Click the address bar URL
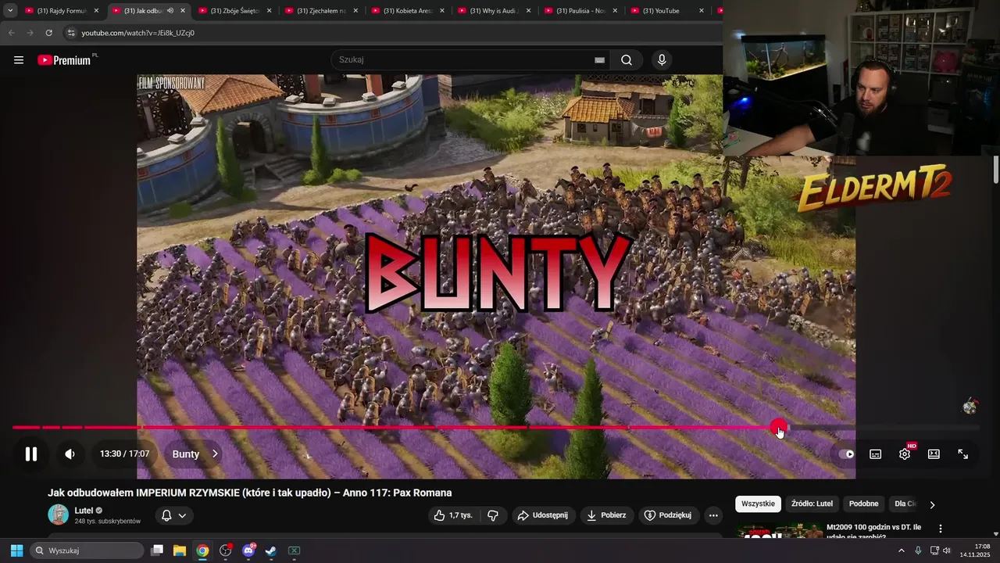Image resolution: width=1000 pixels, height=563 pixels. click(138, 33)
